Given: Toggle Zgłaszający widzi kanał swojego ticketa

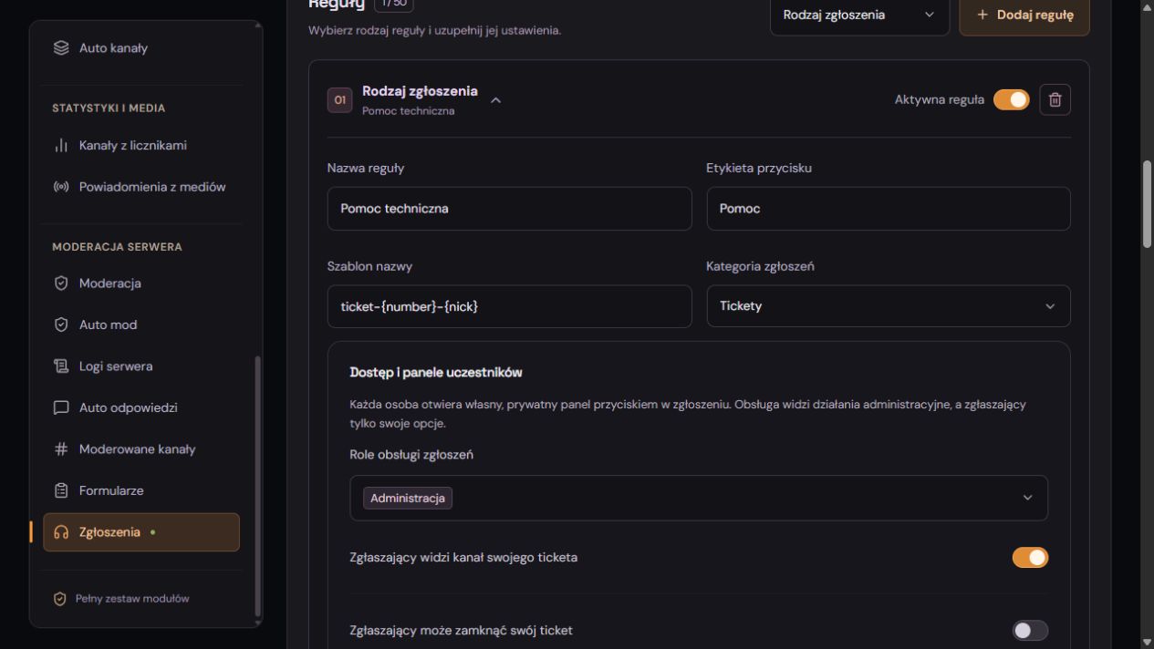Looking at the screenshot, I should click(x=1030, y=558).
